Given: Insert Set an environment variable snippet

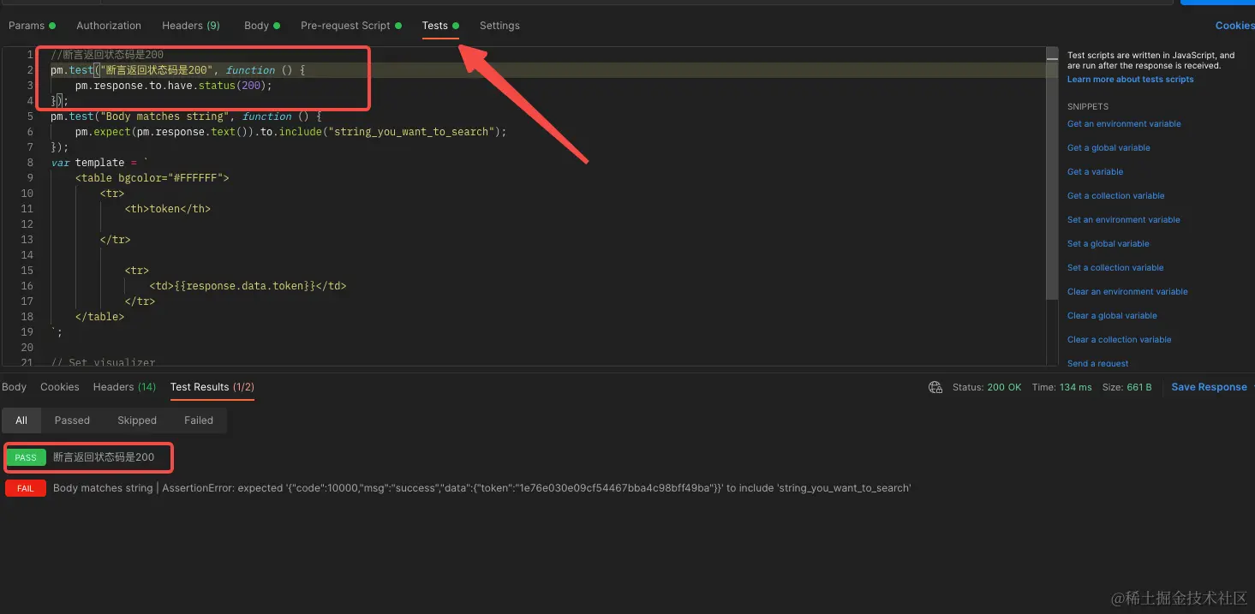Looking at the screenshot, I should point(1124,220).
